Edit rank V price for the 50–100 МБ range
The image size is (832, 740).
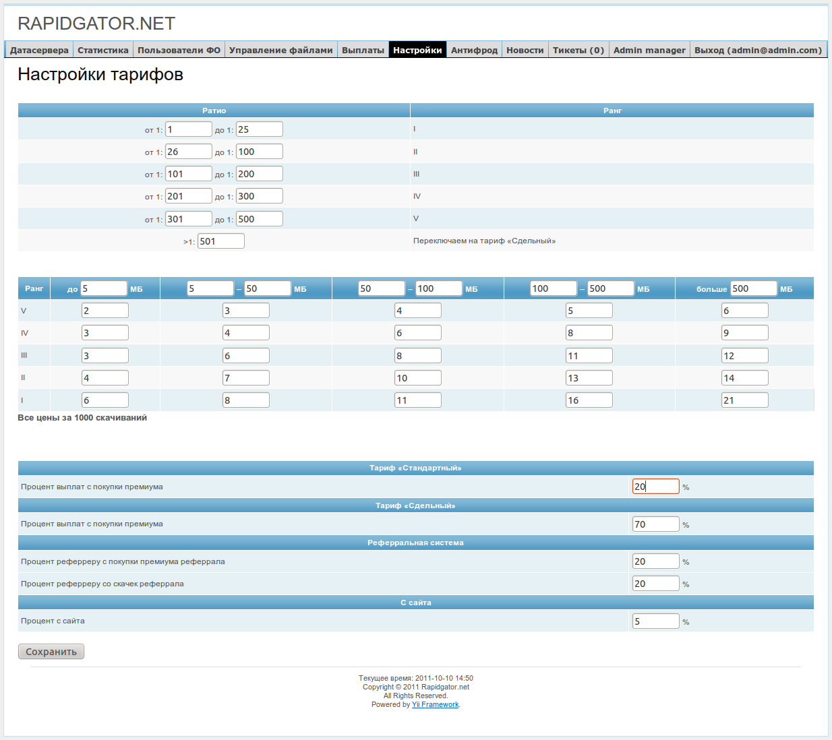[x=418, y=311]
